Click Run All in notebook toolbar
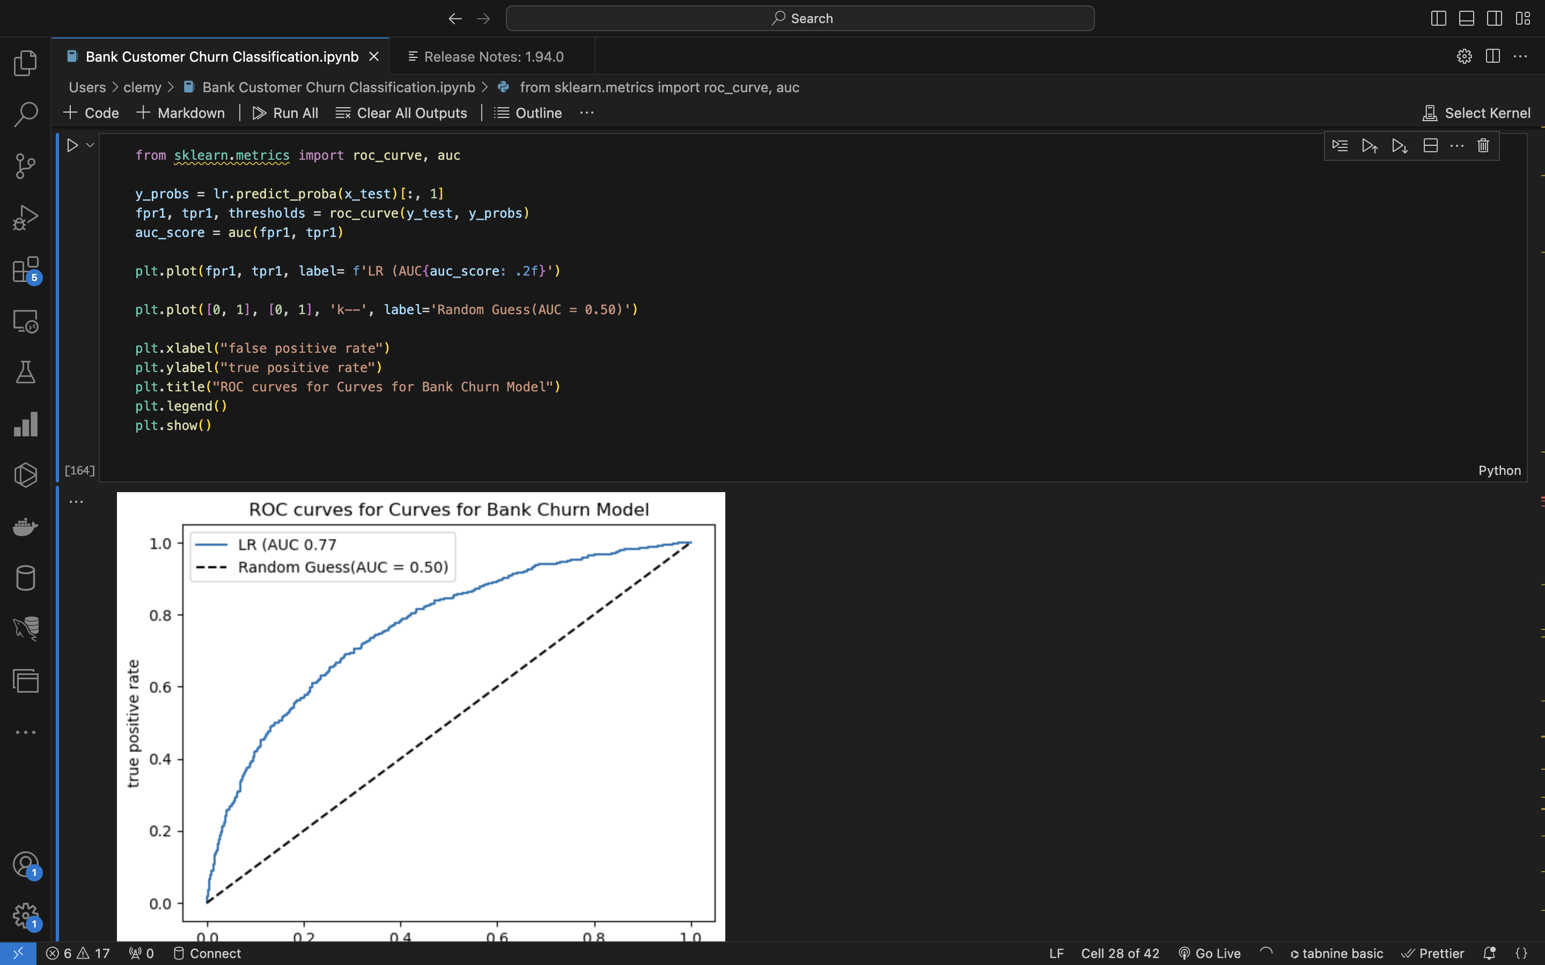The height and width of the screenshot is (965, 1545). click(285, 113)
